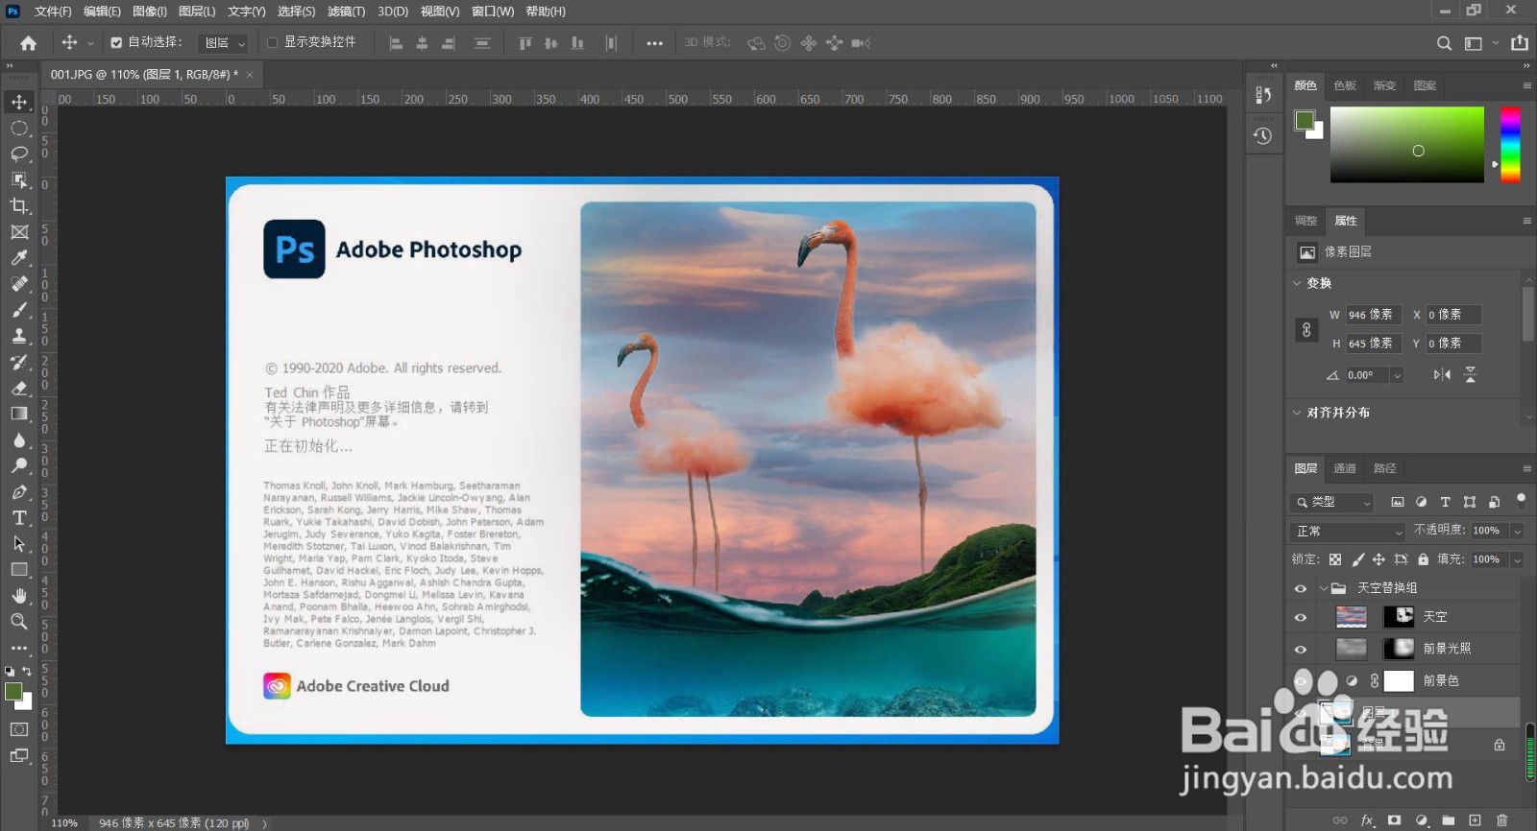Collapse the 天空替换组 layer group
Screen dimensions: 1537x831
[x=1323, y=588]
